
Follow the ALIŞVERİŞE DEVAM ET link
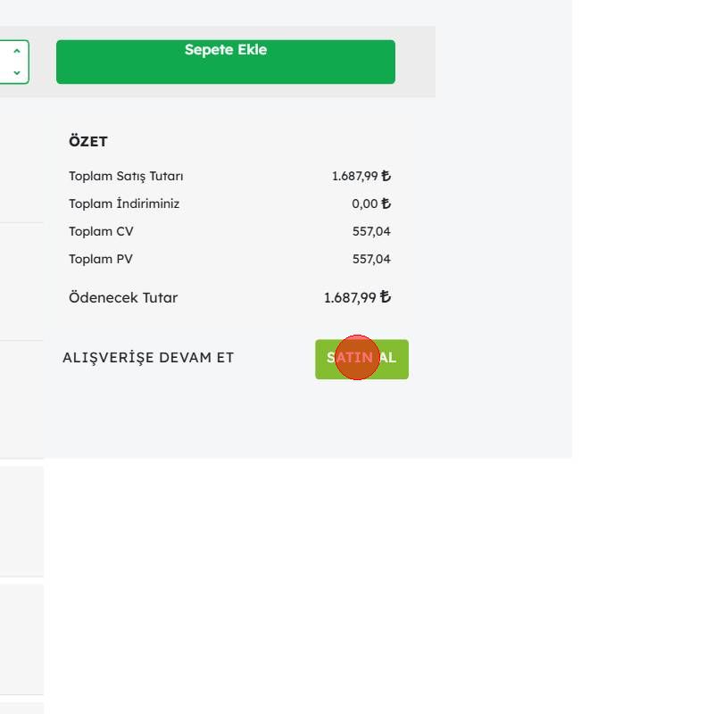148,358
